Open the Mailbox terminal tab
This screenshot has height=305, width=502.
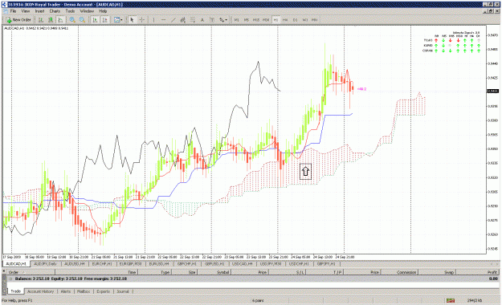tap(84, 291)
